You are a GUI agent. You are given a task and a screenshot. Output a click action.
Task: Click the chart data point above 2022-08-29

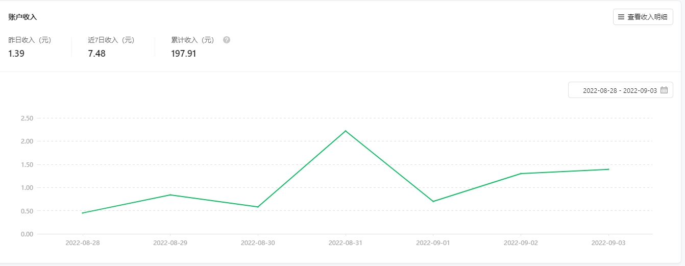tap(170, 195)
